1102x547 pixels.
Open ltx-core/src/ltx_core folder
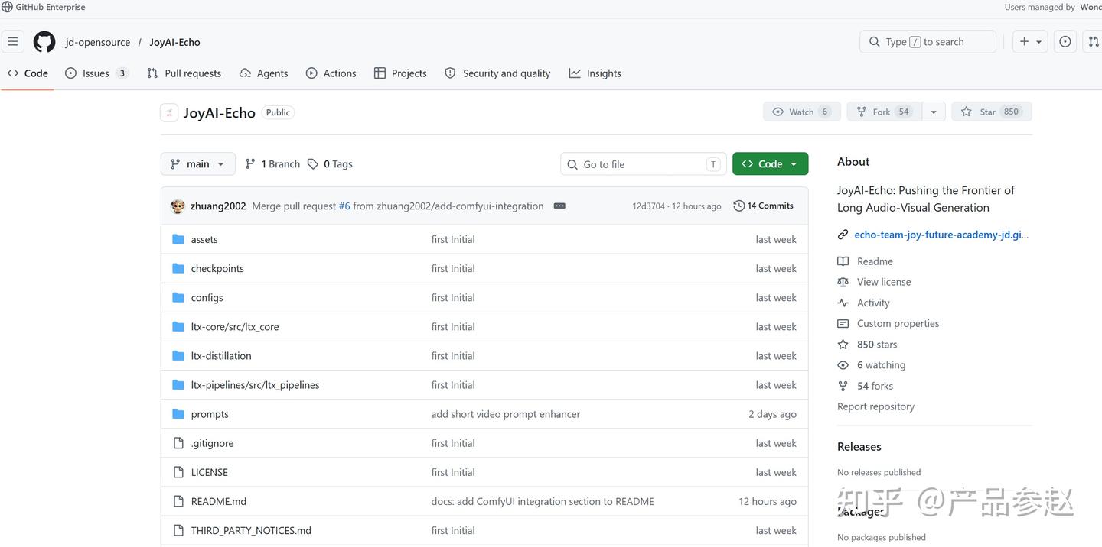(235, 327)
